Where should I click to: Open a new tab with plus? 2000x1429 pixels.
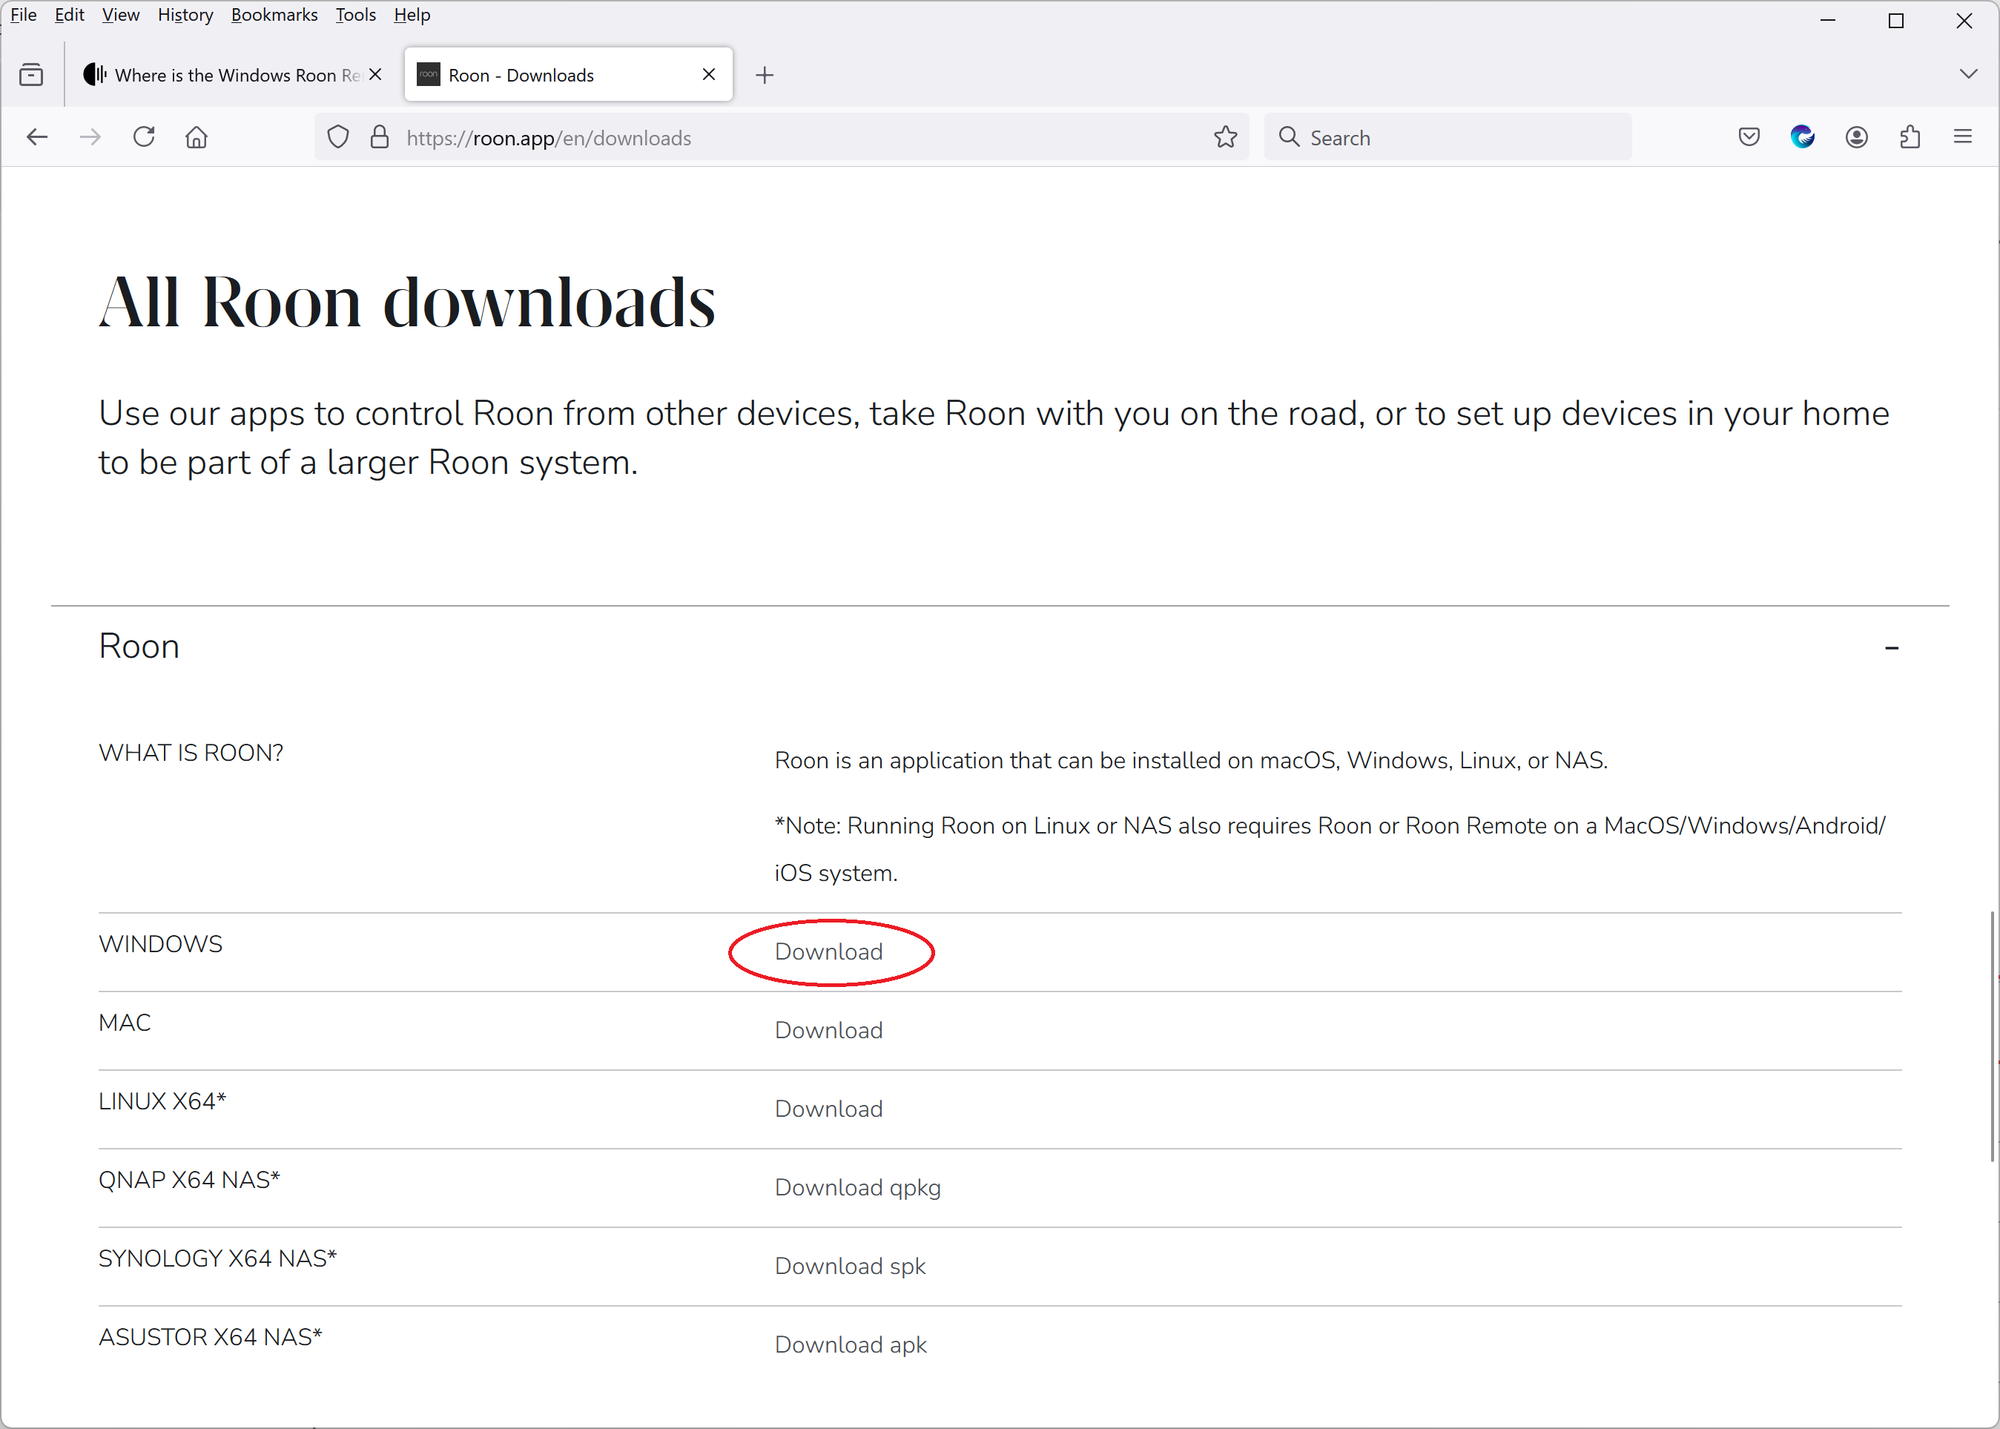point(765,75)
